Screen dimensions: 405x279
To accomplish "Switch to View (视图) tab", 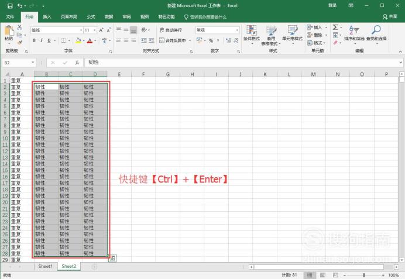I will click(145, 17).
